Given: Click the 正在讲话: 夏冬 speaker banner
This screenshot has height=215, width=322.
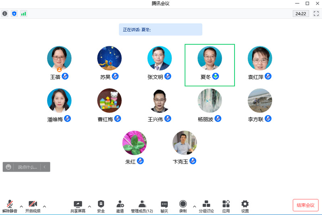Looking at the screenshot, I should (x=160, y=29).
